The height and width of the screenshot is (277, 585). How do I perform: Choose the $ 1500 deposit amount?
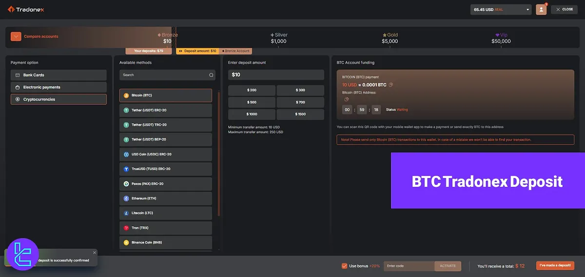pyautogui.click(x=300, y=114)
